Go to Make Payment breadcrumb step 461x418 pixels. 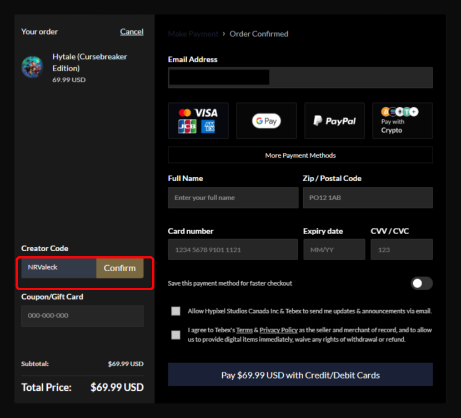pyautogui.click(x=193, y=34)
